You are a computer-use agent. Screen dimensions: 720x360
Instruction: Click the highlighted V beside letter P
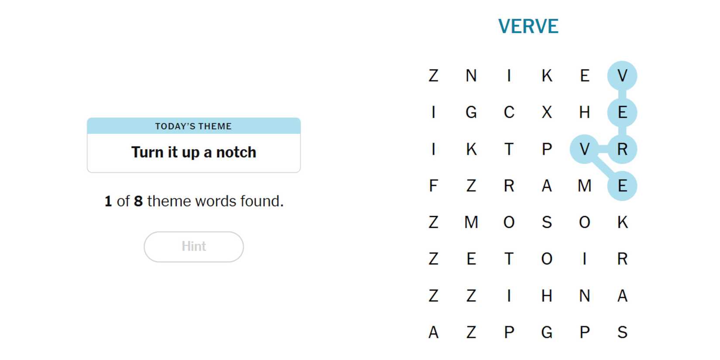(584, 149)
